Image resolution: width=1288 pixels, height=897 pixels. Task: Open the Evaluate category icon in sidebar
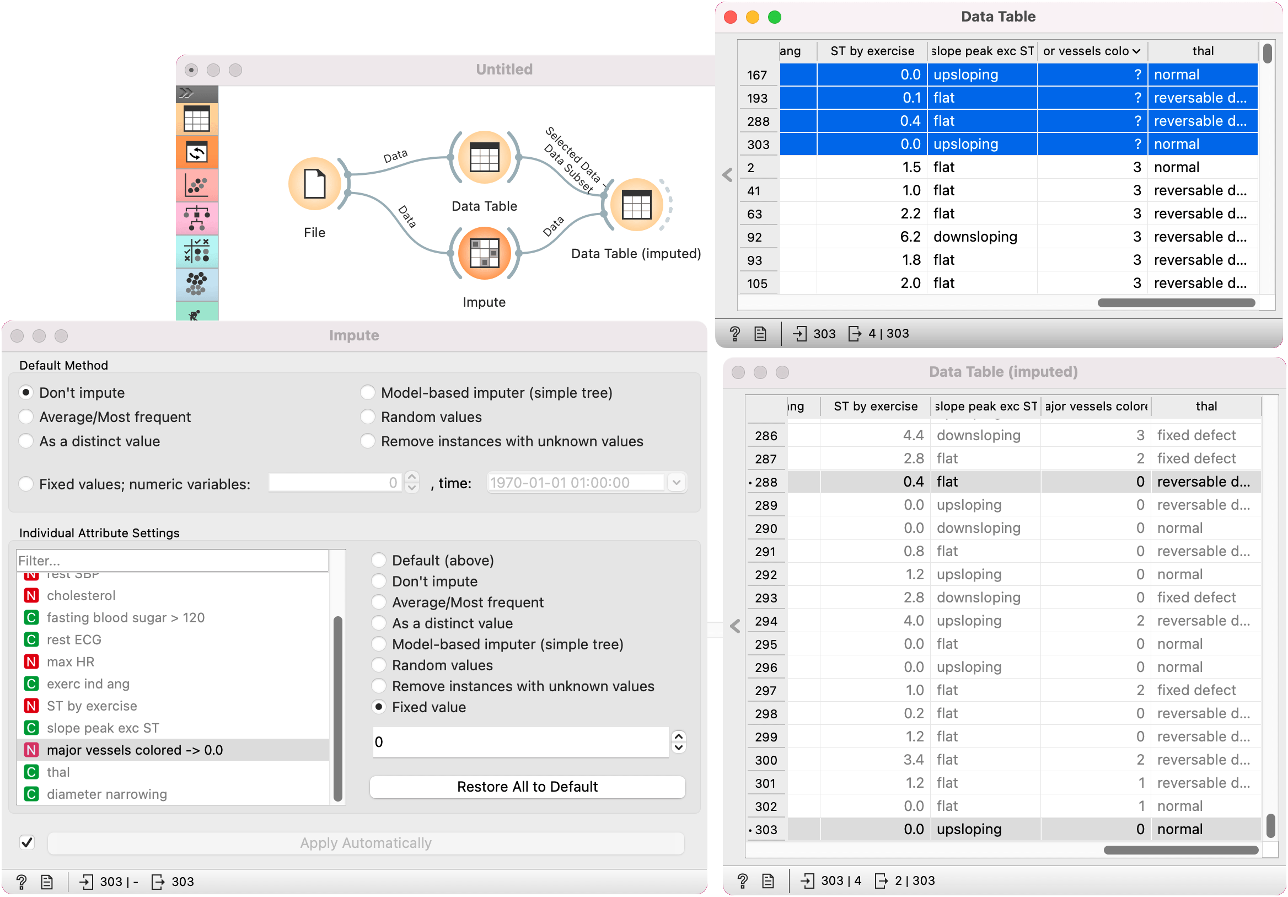197,251
